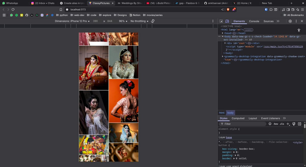This screenshot has height=167, width=306.
Task: Click the Brave Shields lion icon
Action: (x=228, y=9)
